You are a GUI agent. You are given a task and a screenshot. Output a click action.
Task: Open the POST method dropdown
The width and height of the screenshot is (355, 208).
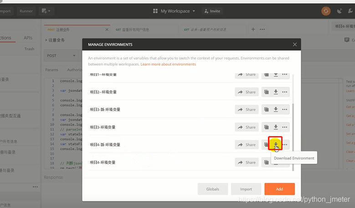[61, 56]
